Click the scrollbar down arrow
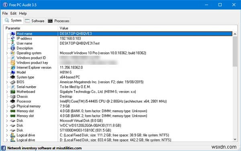241x151 pixels. coord(235,139)
